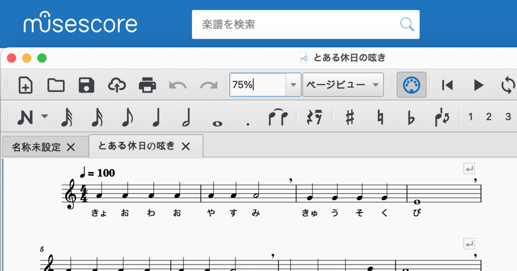Toggle MIDI input button
The height and width of the screenshot is (271, 517).
point(412,85)
